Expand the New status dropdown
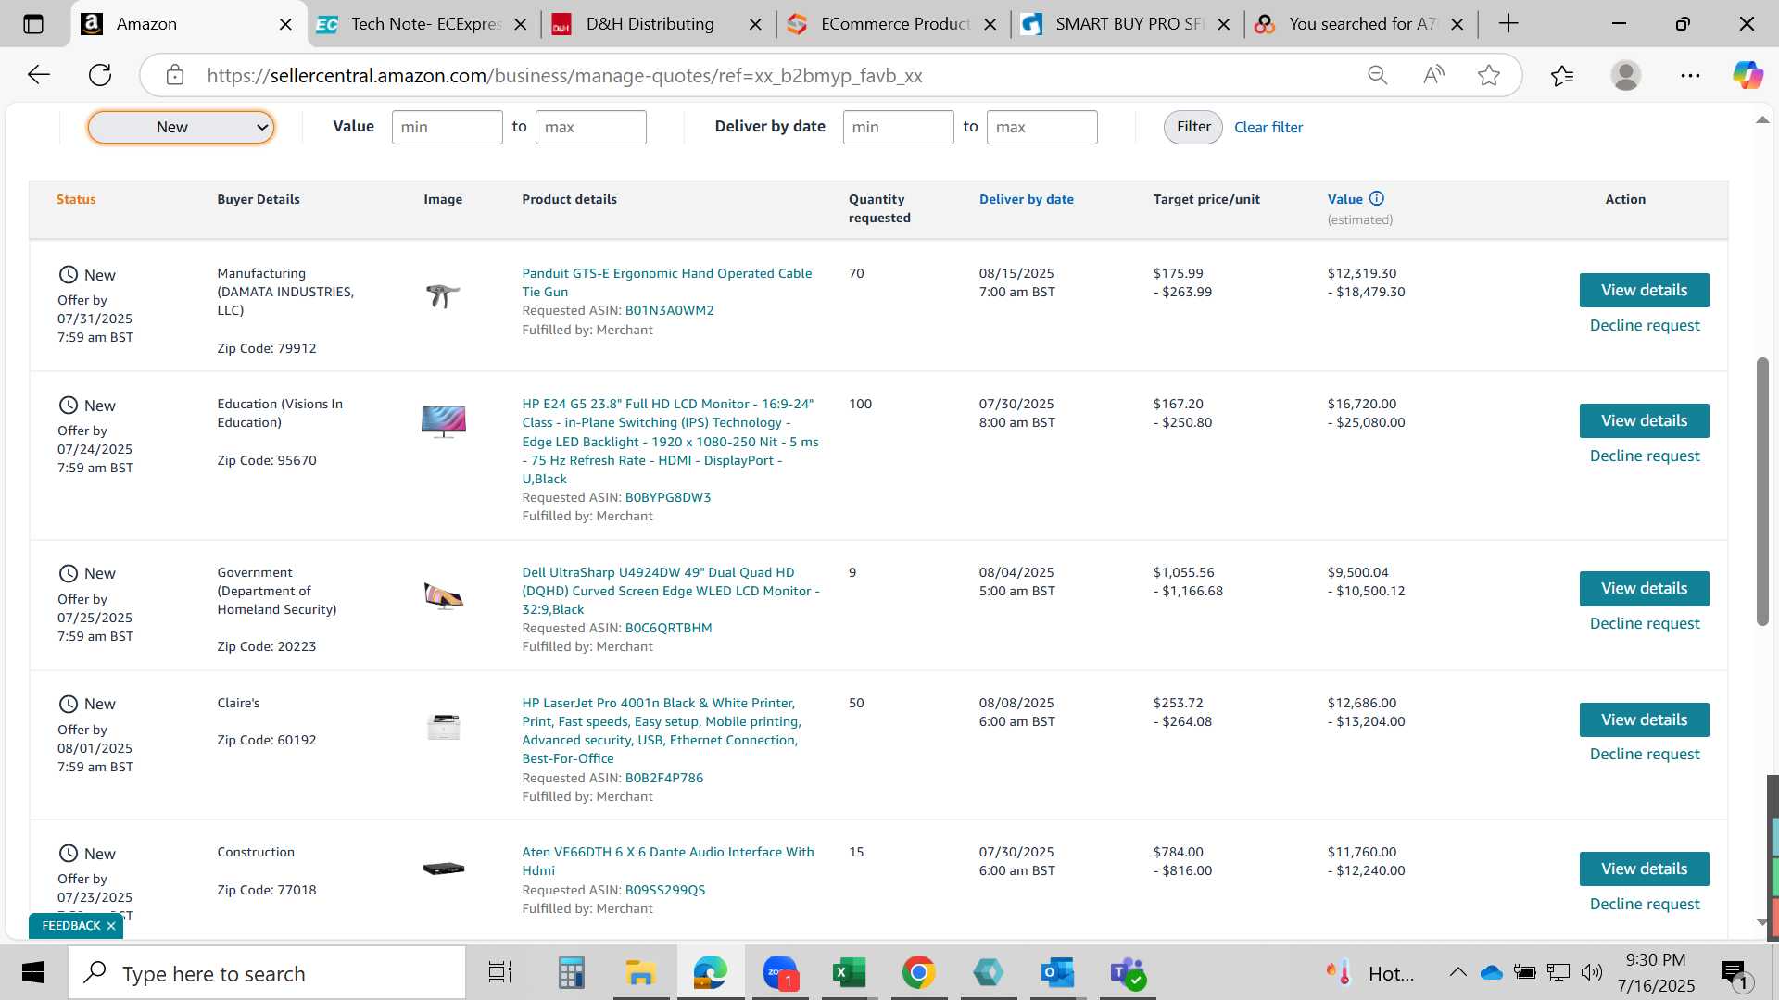Screen dimensions: 1779x1000 point(181,128)
